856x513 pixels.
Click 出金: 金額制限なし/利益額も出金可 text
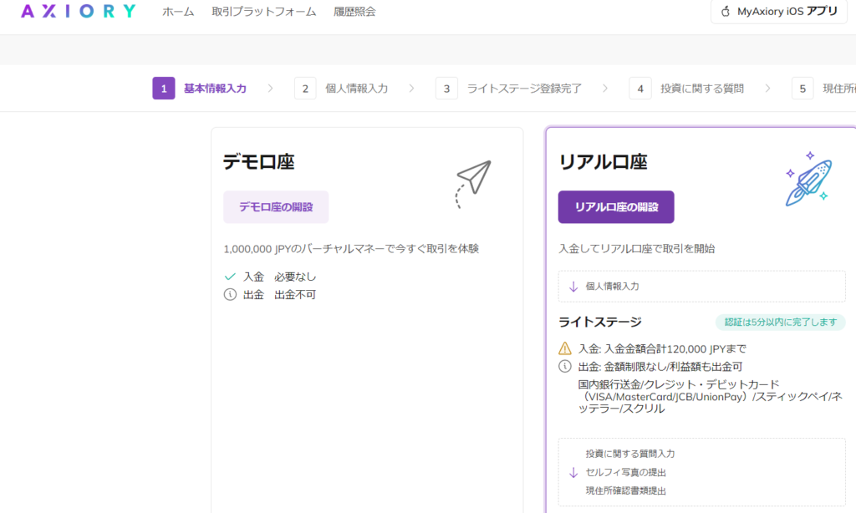[660, 367]
